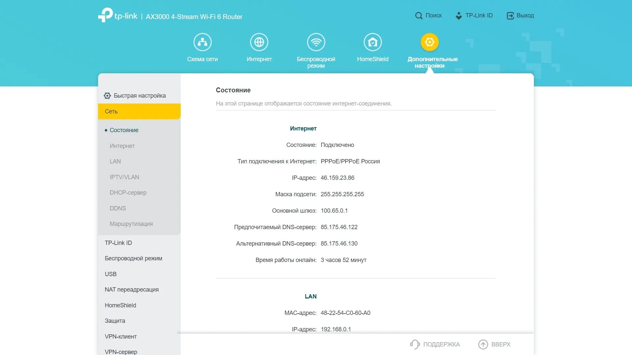Click the preferred DNS 85.175.46.122
The width and height of the screenshot is (632, 355).
339,227
